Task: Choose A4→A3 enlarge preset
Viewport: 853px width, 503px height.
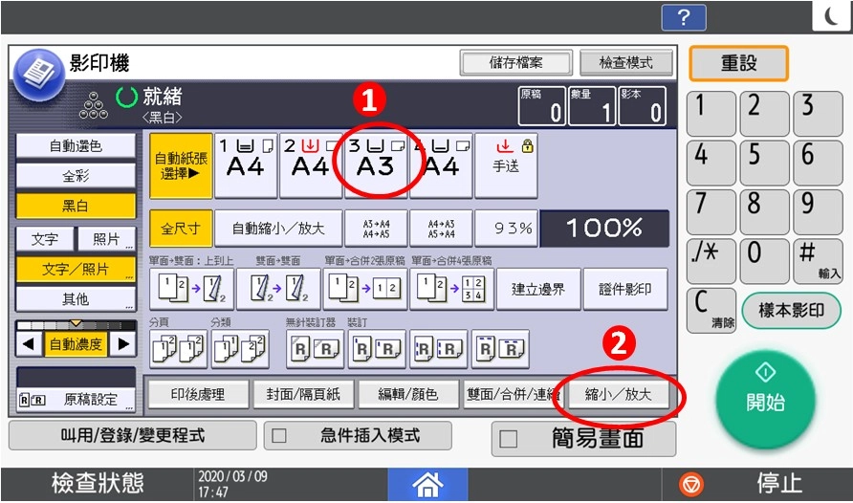Action: point(441,229)
